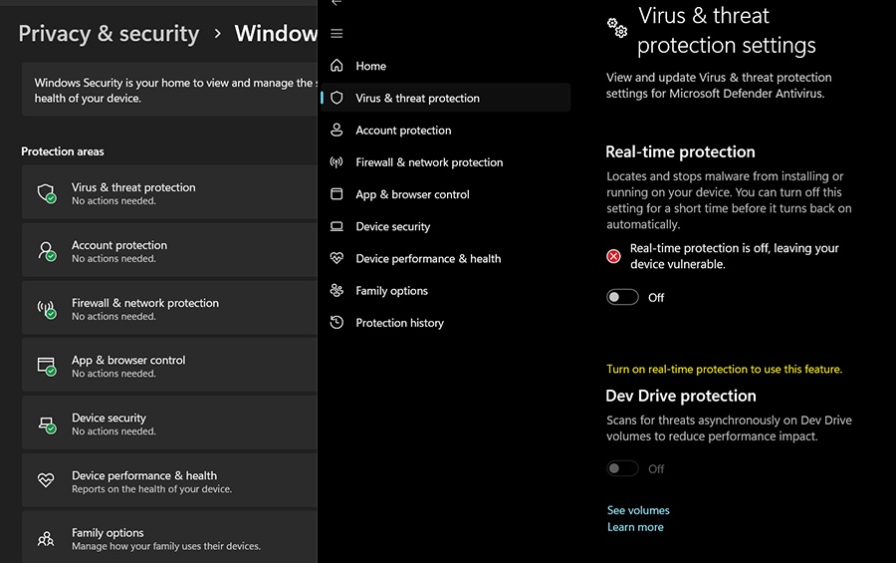The width and height of the screenshot is (896, 563).
Task: Open the hamburger navigation menu in Windows Security
Action: pyautogui.click(x=336, y=34)
